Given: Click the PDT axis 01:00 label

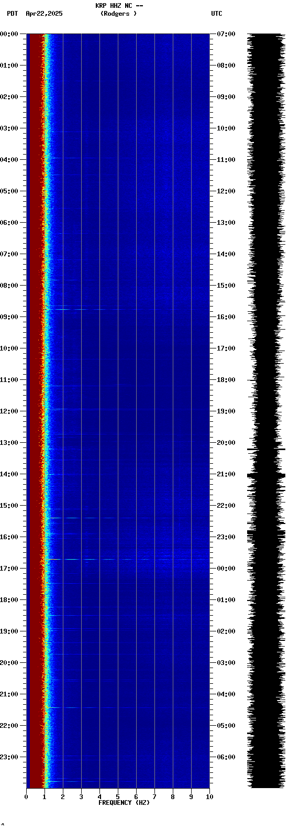Looking at the screenshot, I should 9,65.
